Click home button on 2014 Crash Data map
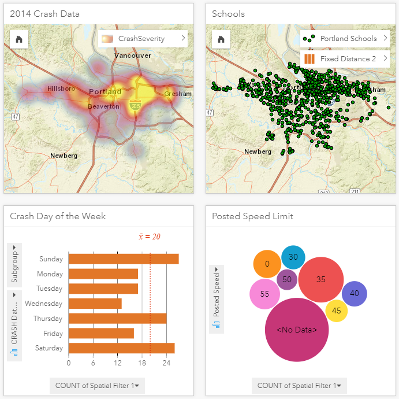 (x=19, y=39)
